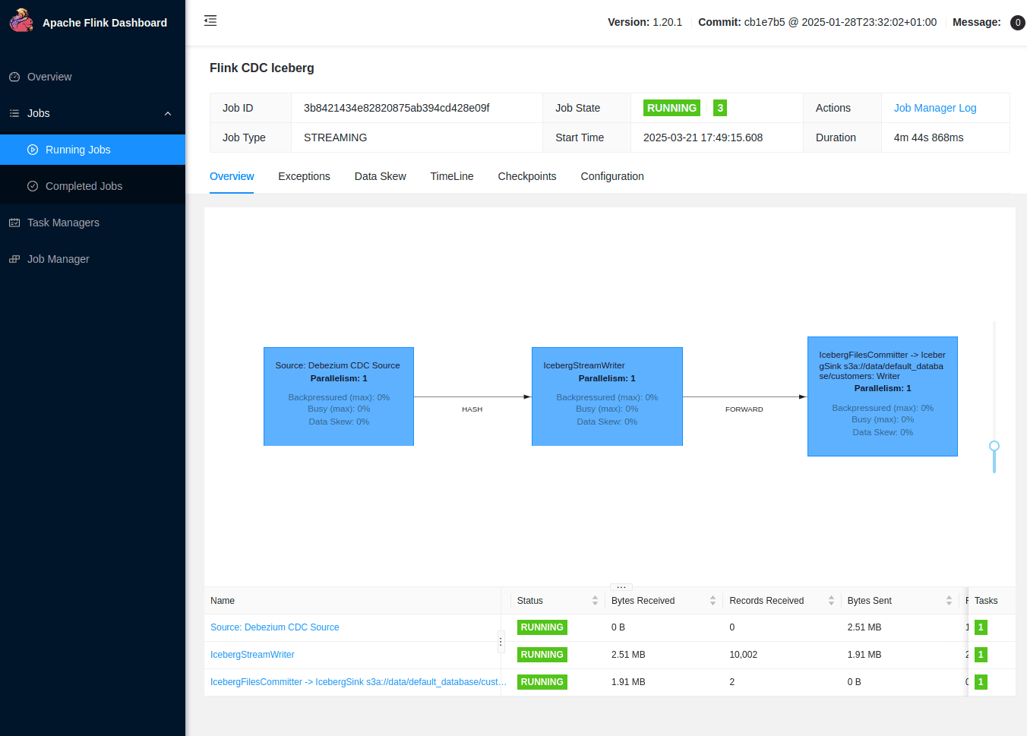1027x736 pixels.
Task: Click the Completed Jobs check-circle icon
Action: pos(33,186)
